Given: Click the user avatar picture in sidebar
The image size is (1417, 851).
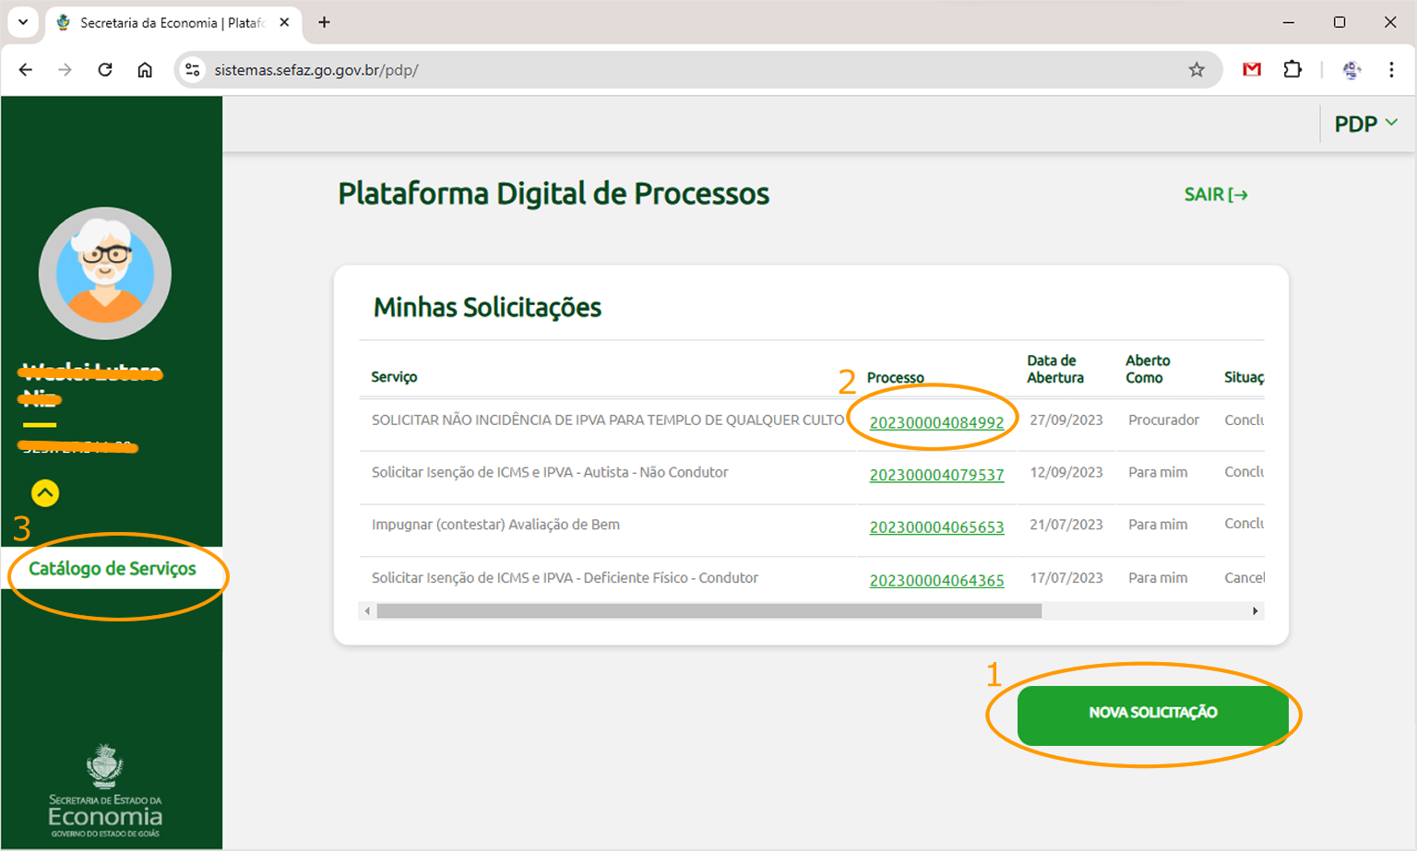Looking at the screenshot, I should [104, 273].
